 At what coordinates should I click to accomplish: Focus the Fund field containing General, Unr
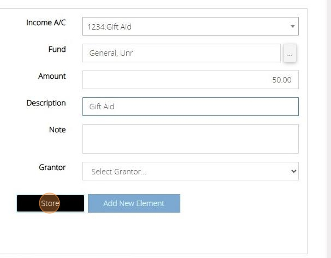pos(181,53)
